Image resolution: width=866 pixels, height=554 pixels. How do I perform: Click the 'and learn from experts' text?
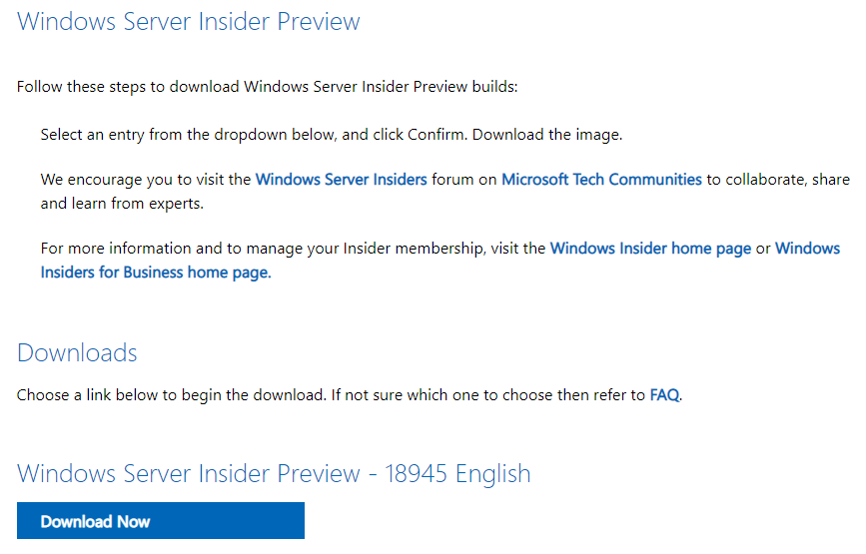tap(122, 204)
